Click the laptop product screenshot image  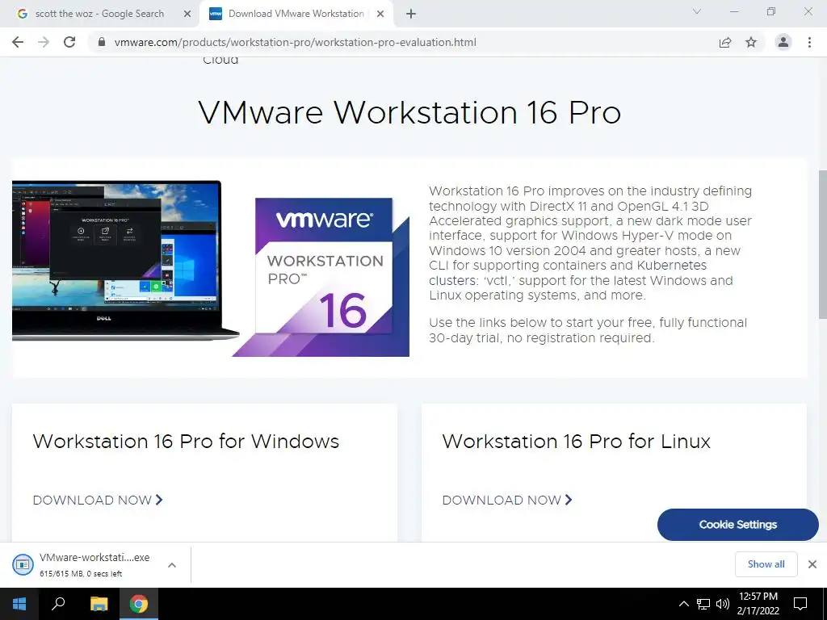coord(124,261)
